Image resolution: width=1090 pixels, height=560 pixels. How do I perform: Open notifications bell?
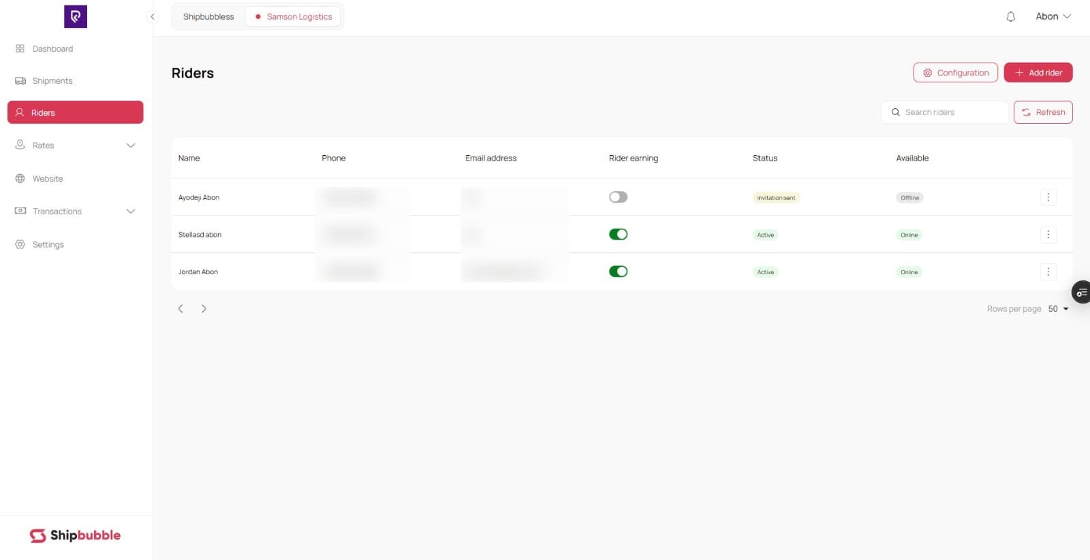pos(1011,16)
